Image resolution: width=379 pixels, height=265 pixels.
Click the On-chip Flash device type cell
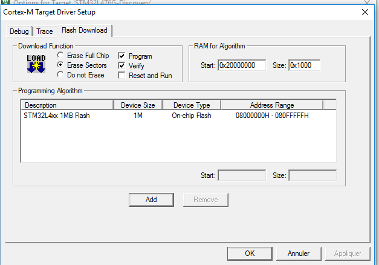pos(192,116)
